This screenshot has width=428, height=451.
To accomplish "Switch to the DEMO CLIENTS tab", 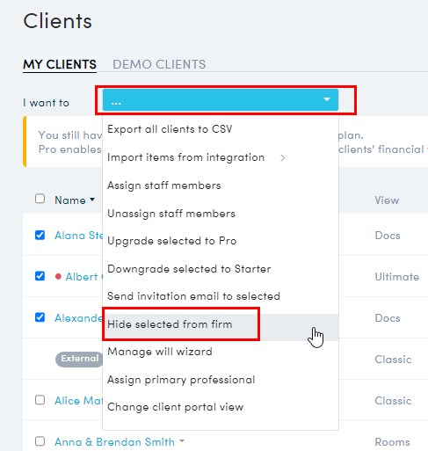I will (159, 64).
